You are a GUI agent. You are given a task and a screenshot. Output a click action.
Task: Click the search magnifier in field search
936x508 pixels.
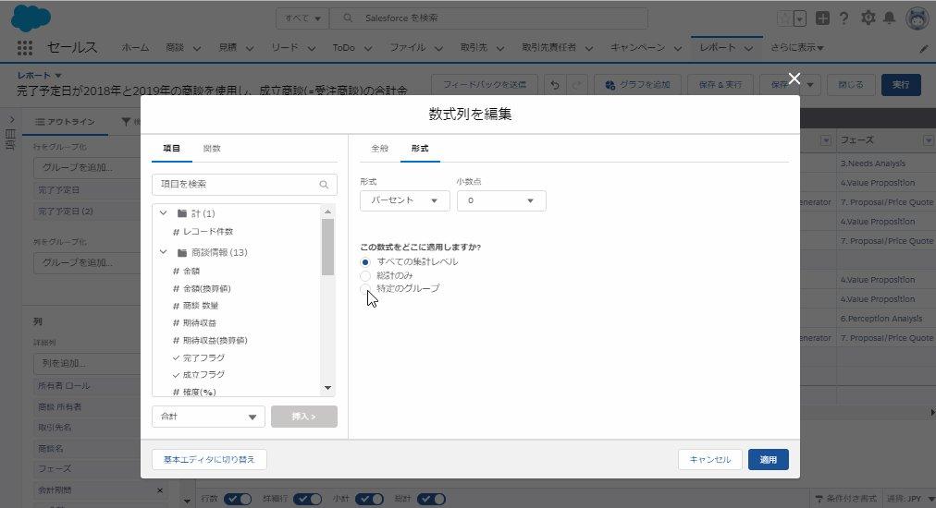pyautogui.click(x=324, y=185)
